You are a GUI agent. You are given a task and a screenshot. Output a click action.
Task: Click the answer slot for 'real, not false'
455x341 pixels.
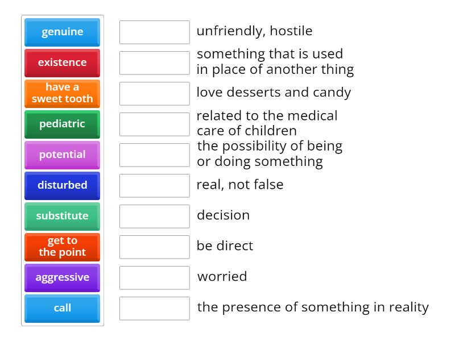154,185
